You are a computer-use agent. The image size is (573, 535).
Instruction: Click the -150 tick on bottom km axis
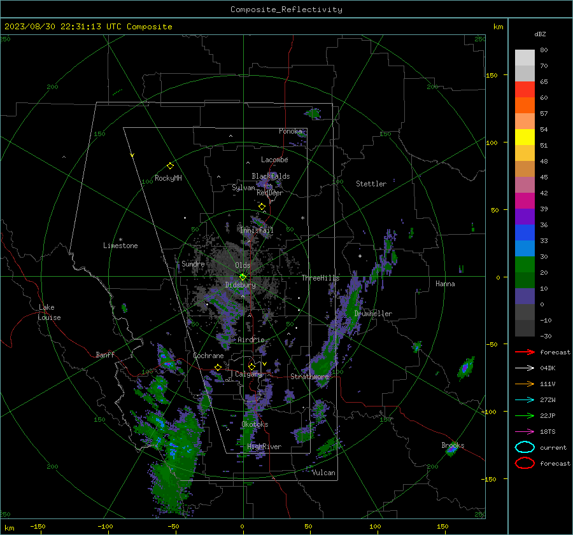point(38,527)
